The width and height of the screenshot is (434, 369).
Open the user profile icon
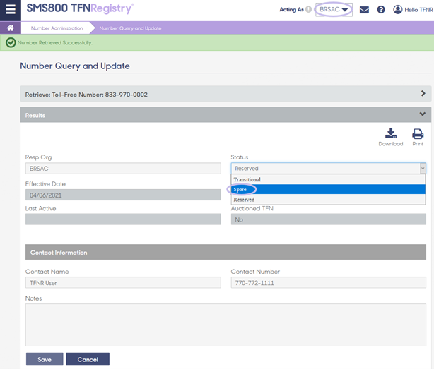point(397,10)
